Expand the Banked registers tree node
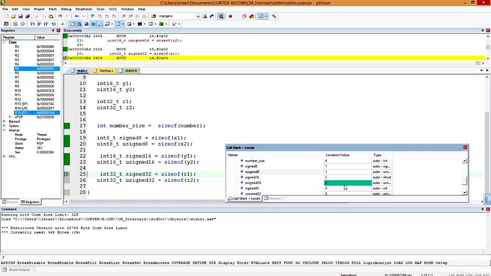 [4, 122]
